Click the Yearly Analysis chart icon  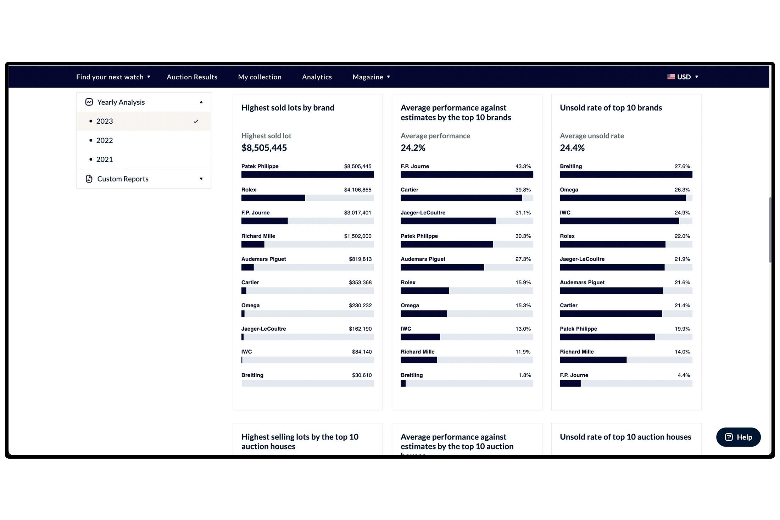(x=89, y=102)
